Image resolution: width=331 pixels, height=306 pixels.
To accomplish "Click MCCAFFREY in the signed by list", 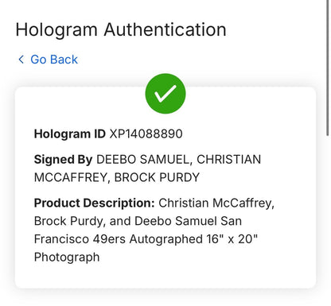I will pos(72,177).
